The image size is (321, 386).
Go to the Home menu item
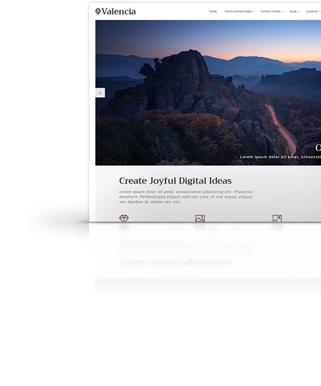[x=213, y=11]
